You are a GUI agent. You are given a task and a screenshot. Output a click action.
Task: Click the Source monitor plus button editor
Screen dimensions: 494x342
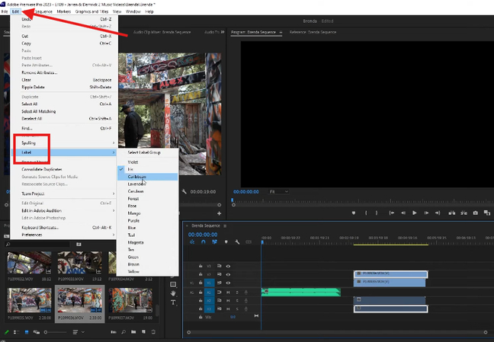tap(219, 213)
